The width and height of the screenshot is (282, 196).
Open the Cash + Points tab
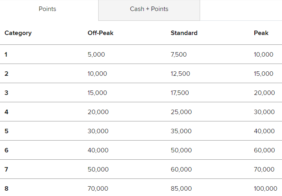click(149, 9)
